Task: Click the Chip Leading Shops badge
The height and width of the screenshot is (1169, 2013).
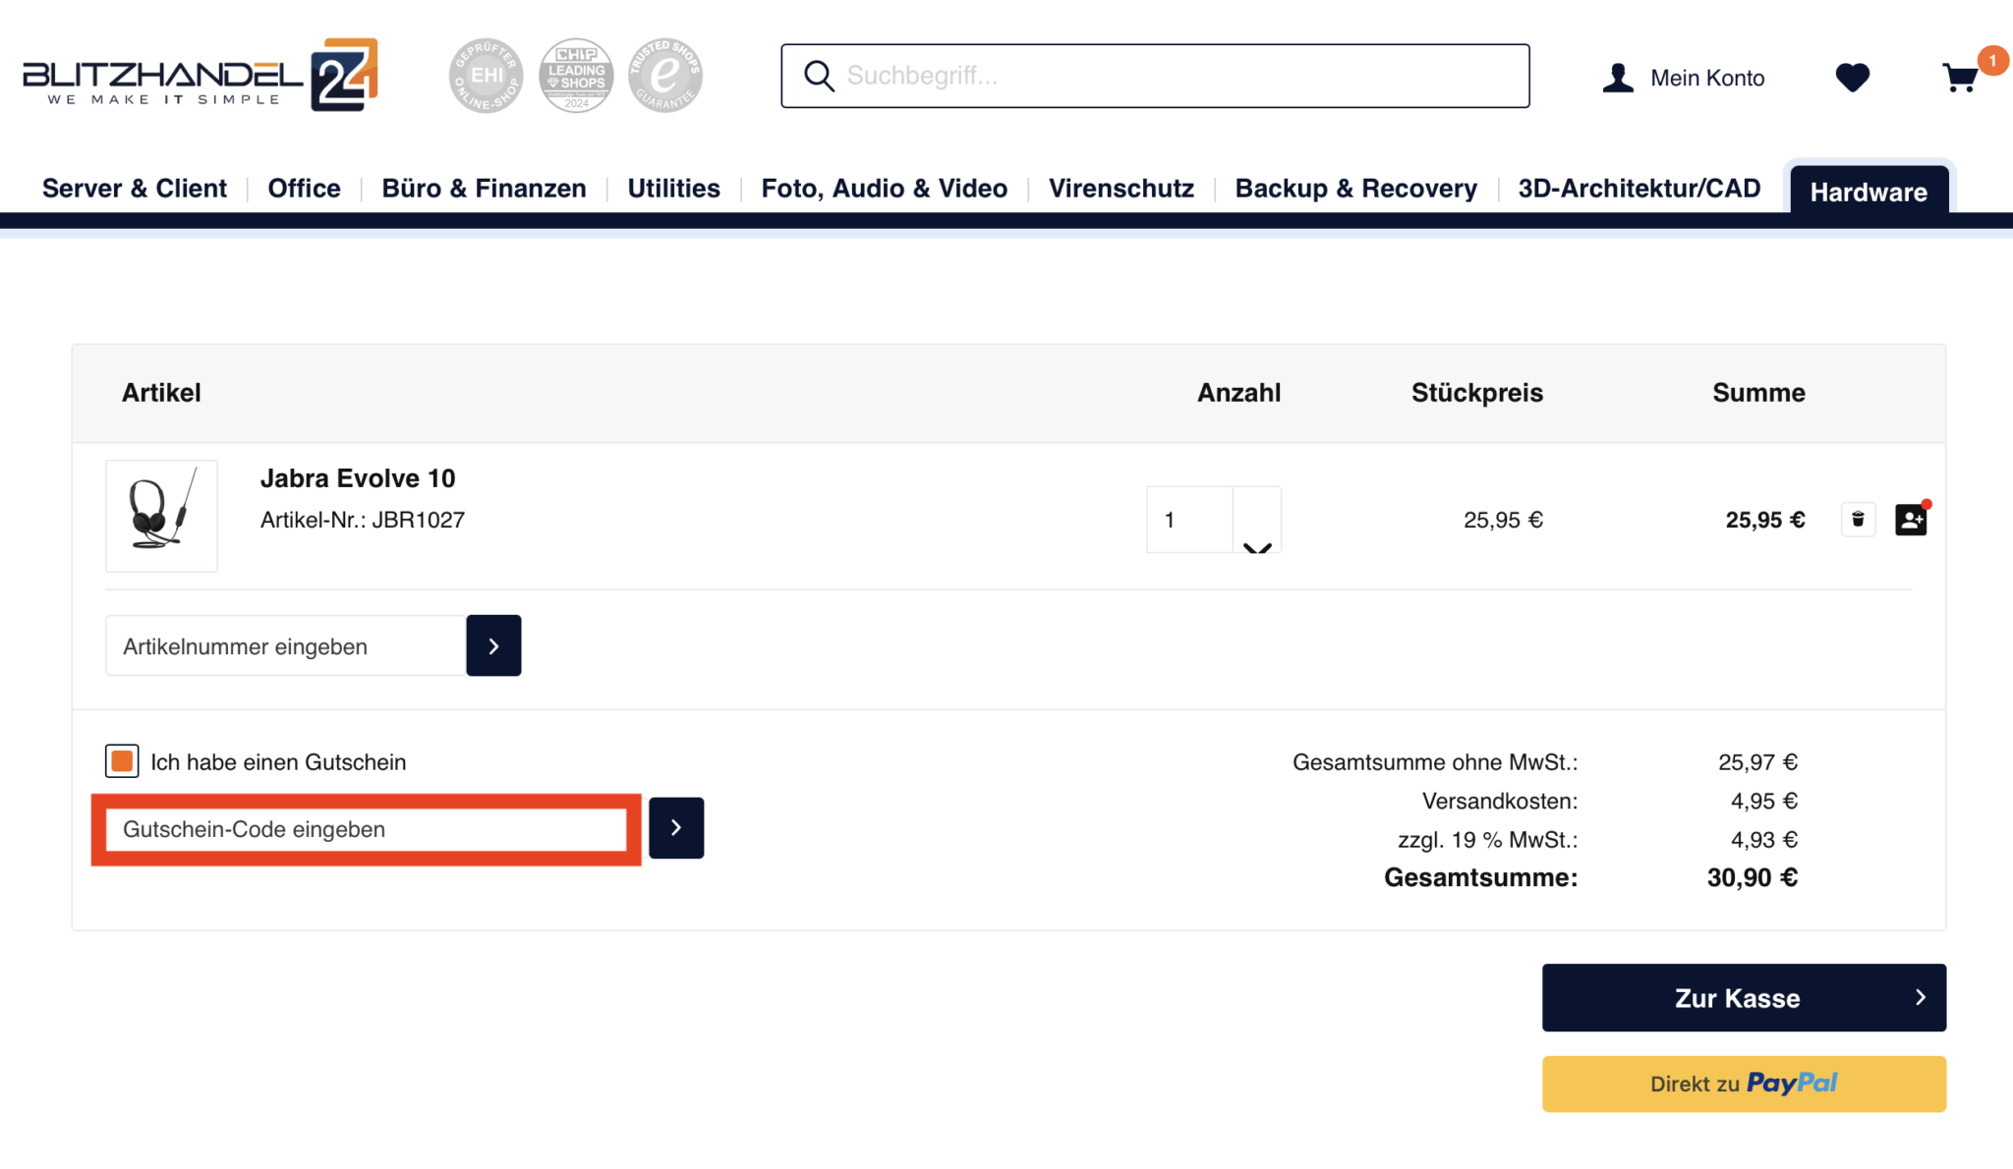Action: tap(576, 76)
